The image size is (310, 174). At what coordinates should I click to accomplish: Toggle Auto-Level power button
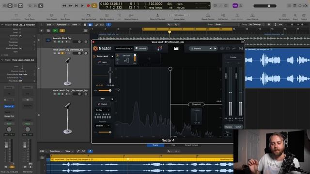click(94, 57)
